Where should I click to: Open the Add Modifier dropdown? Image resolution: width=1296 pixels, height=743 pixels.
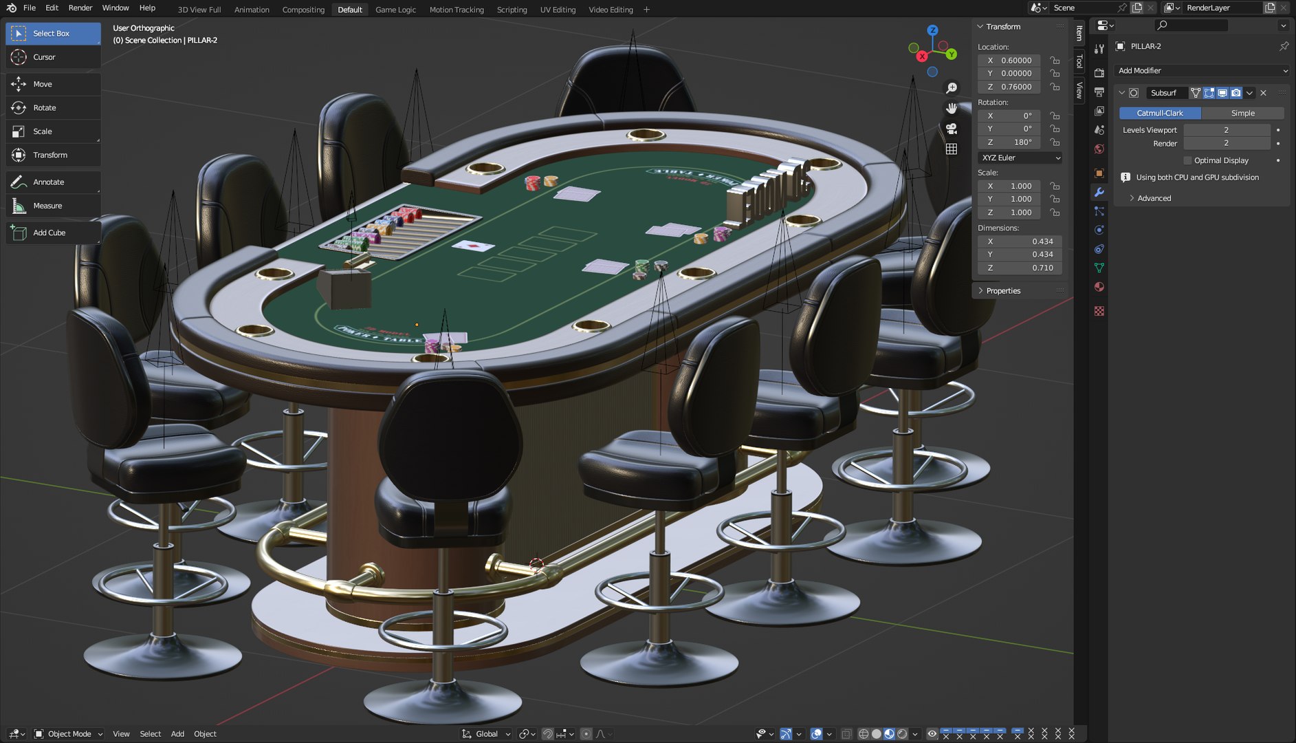click(x=1202, y=71)
